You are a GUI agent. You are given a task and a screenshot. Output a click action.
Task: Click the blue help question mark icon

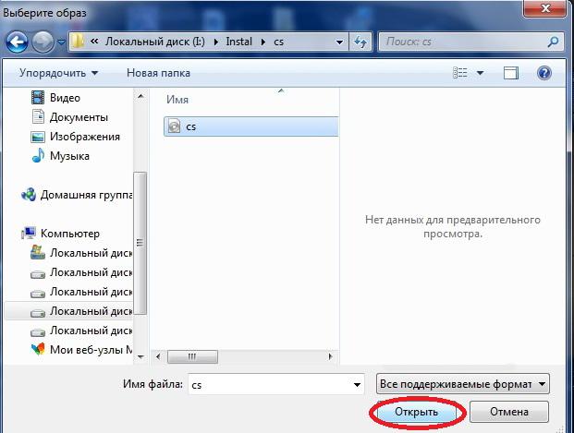[x=544, y=73]
